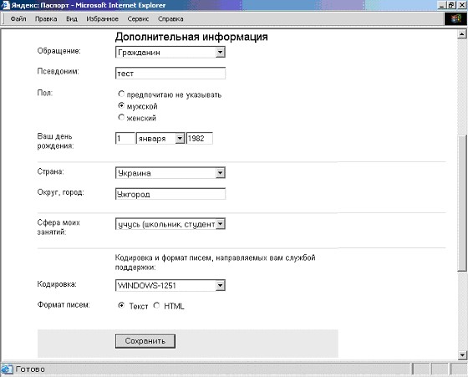
Task: Open the Сервис menu
Action: click(x=138, y=18)
